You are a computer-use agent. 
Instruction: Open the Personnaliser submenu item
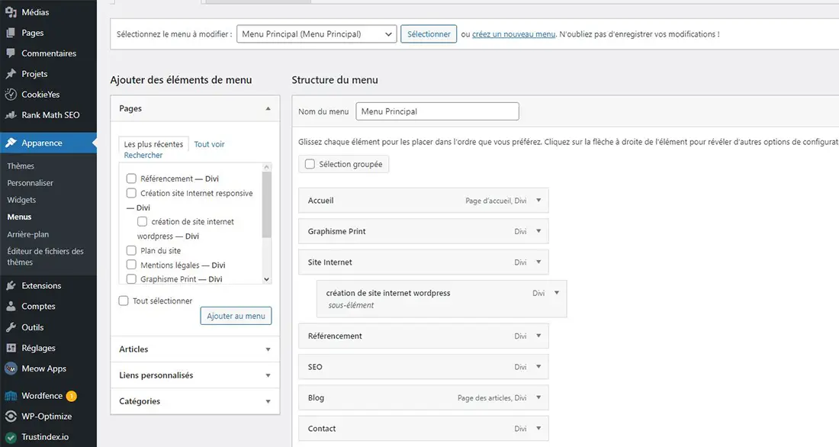(x=30, y=183)
